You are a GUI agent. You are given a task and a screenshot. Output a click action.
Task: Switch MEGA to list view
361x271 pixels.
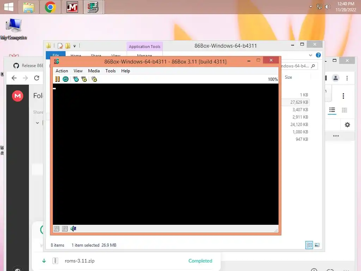click(332, 110)
